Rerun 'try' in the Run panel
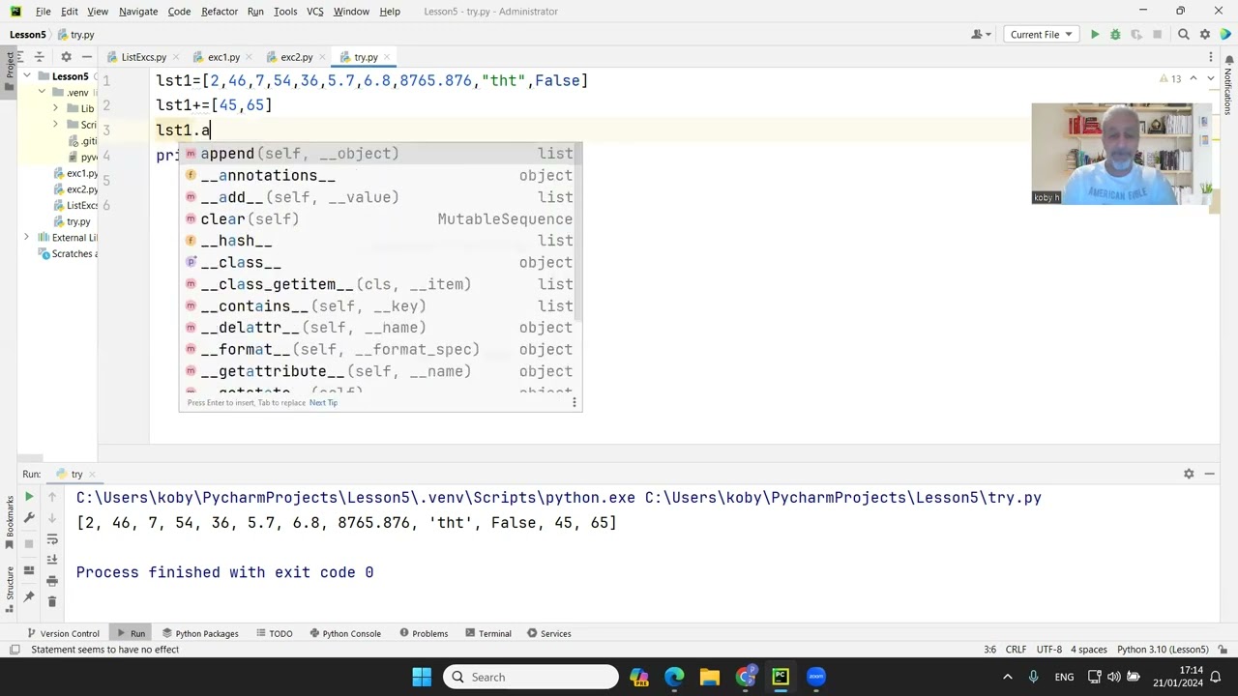This screenshot has height=696, width=1238. (x=29, y=497)
